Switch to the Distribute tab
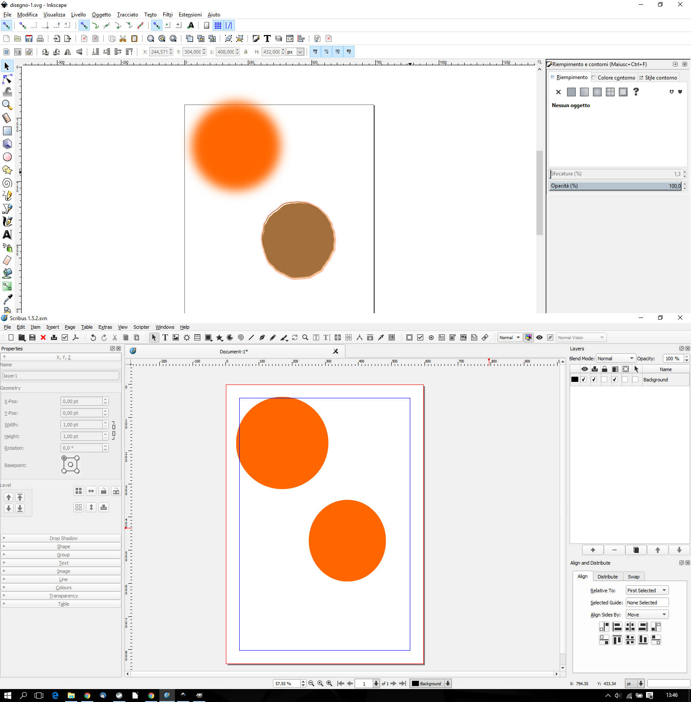The width and height of the screenshot is (691, 702). [607, 577]
